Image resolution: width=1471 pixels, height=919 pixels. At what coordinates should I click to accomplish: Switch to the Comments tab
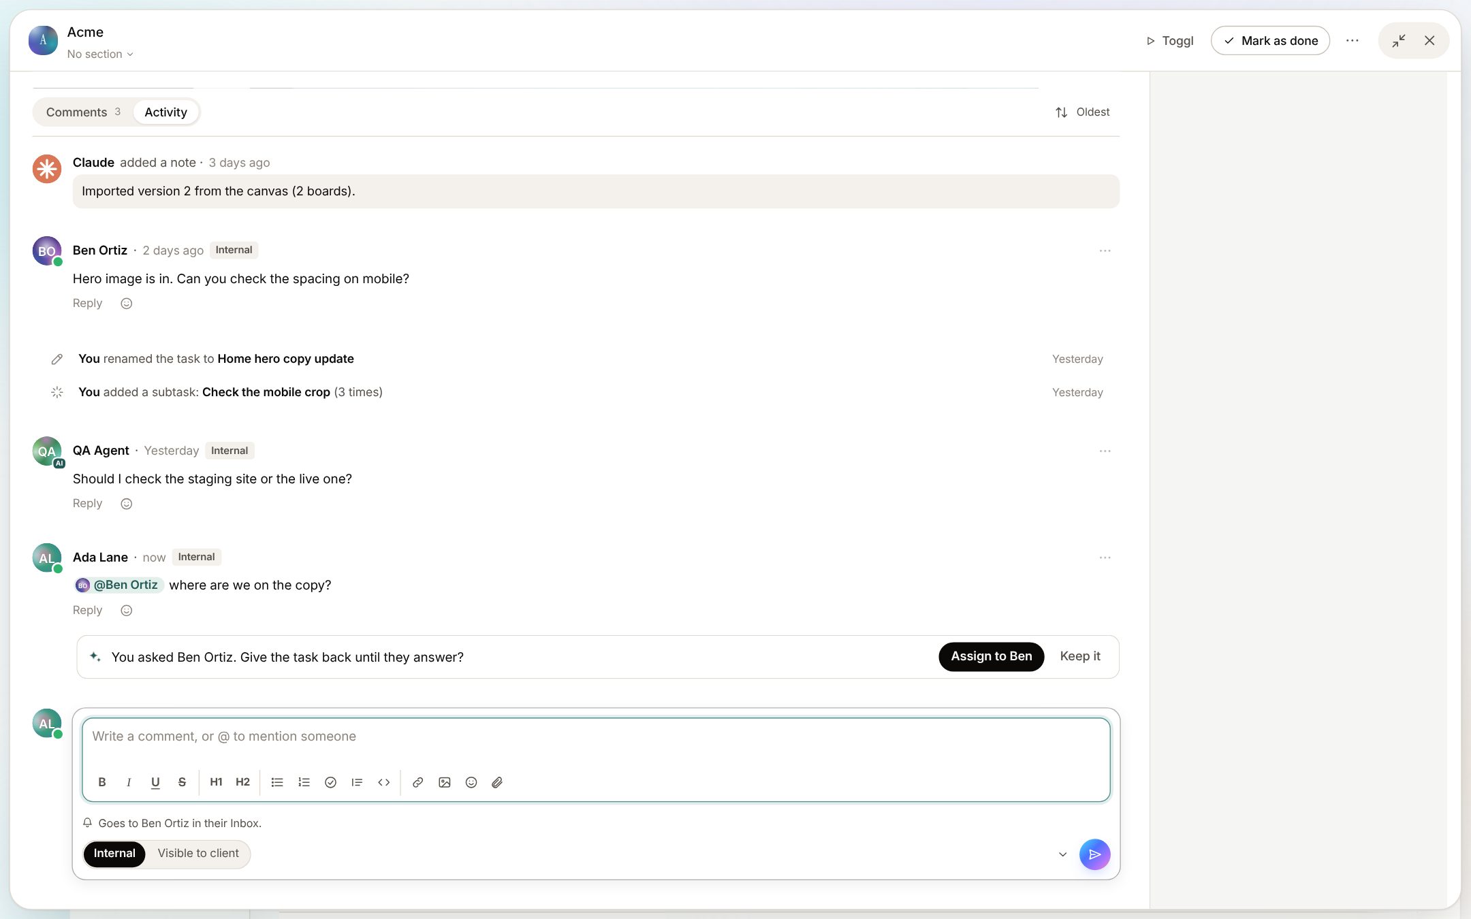[x=83, y=112]
